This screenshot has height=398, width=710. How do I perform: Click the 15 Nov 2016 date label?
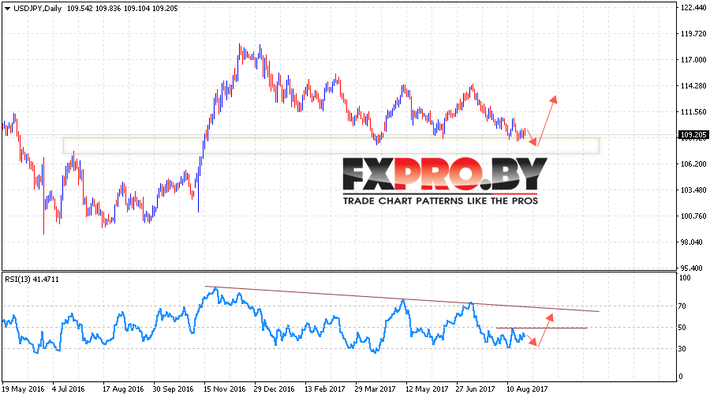click(x=225, y=389)
